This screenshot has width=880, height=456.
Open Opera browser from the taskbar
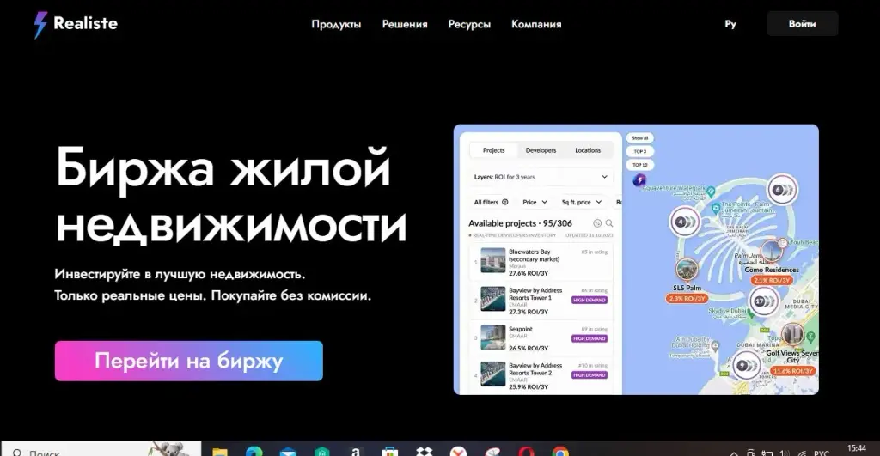coord(526,452)
